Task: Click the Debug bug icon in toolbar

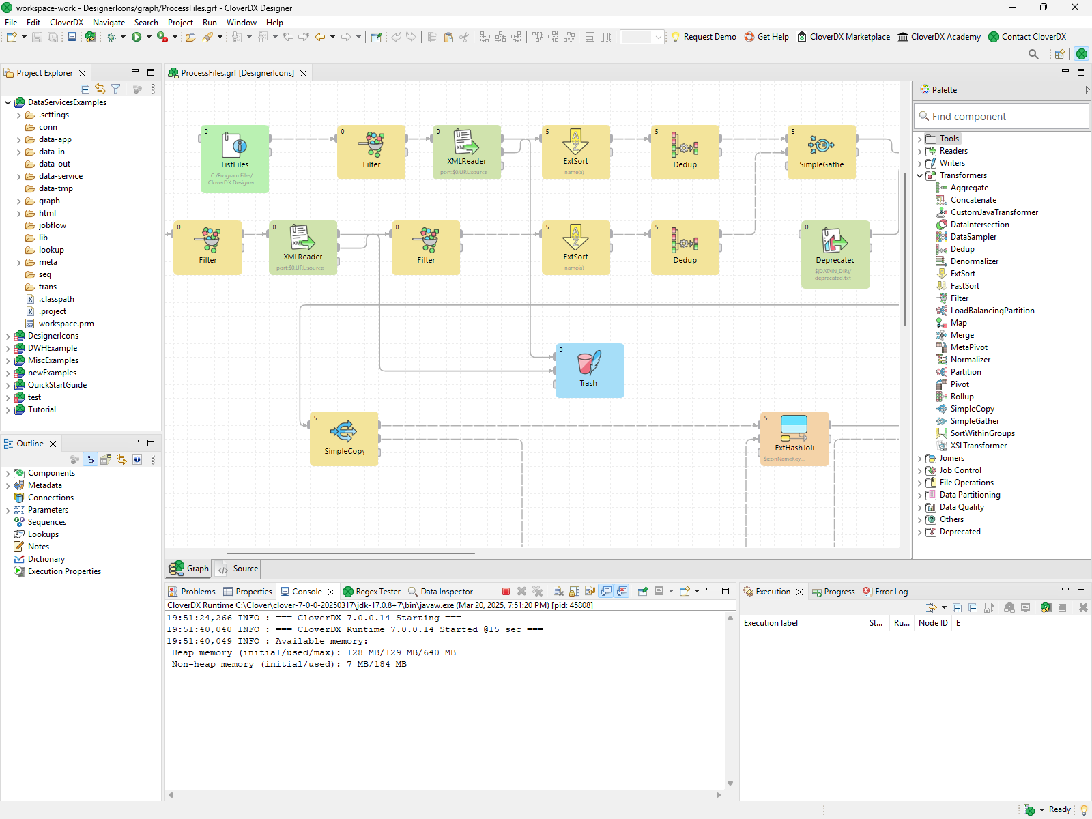Action: pyautogui.click(x=111, y=37)
